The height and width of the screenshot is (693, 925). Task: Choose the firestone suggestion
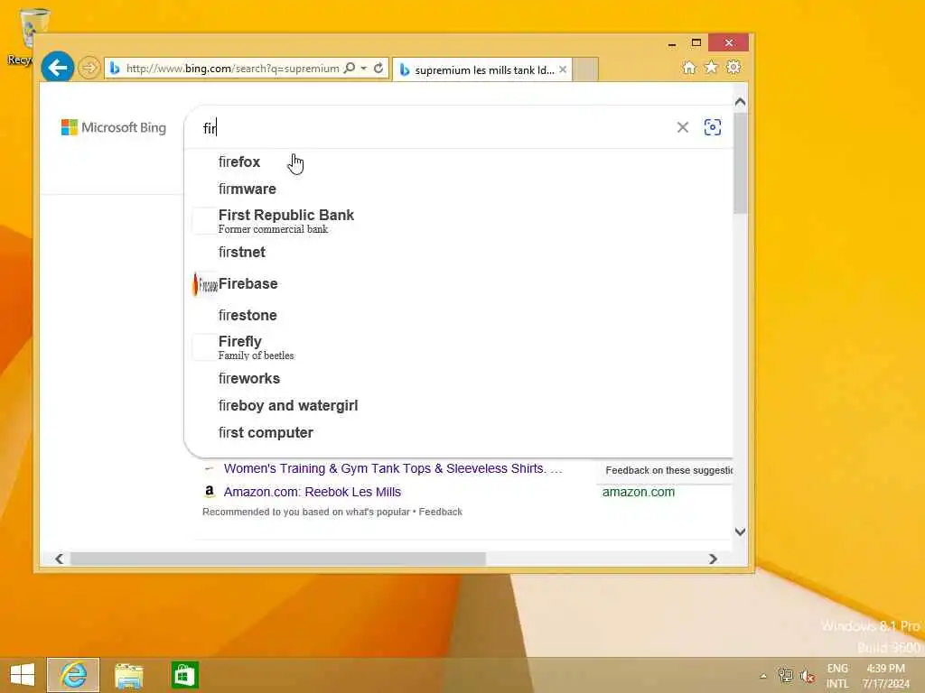click(458, 315)
